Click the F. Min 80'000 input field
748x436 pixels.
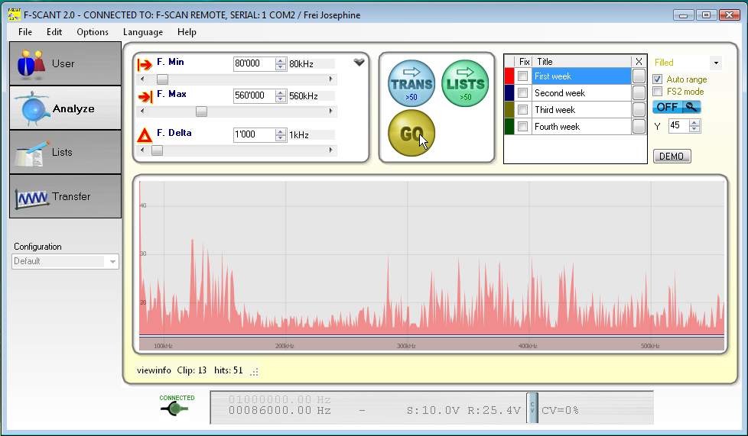[x=254, y=63]
